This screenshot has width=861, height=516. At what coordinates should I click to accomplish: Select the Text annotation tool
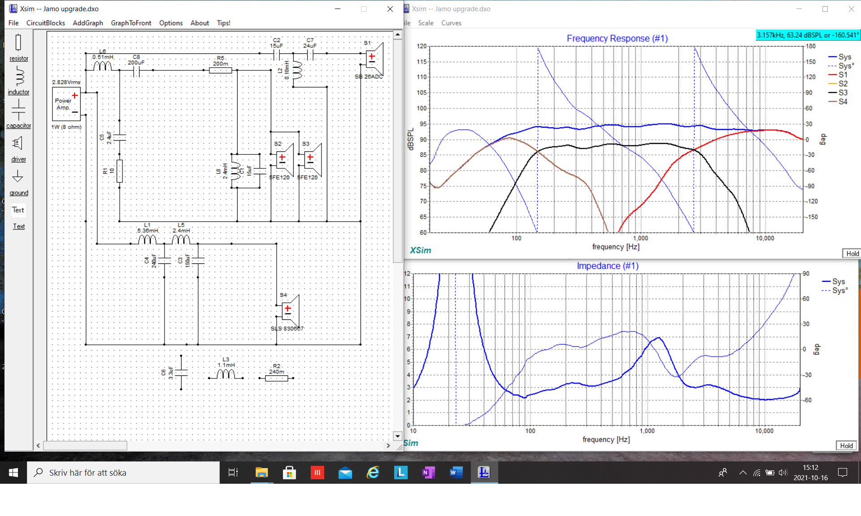[x=18, y=210]
